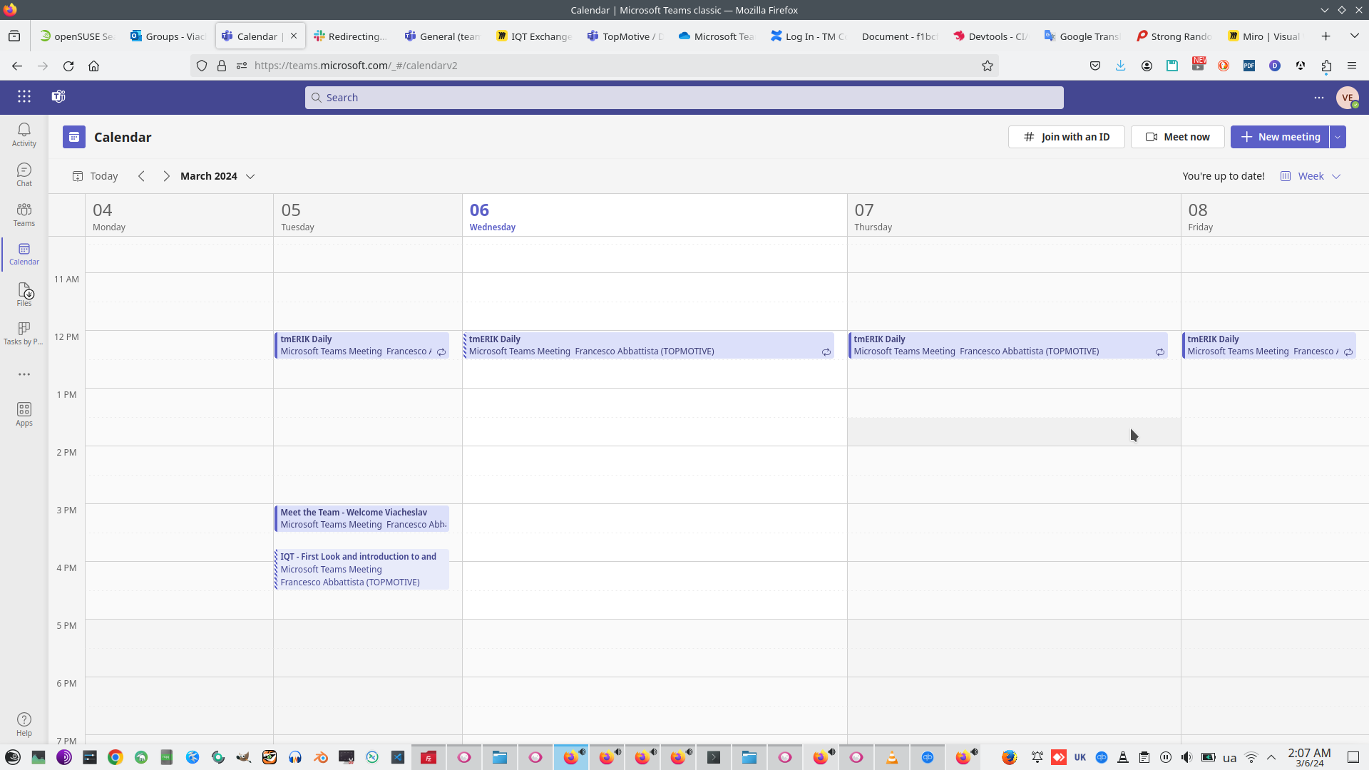The height and width of the screenshot is (770, 1369).
Task: Go to the previous week arrow
Action: click(x=141, y=176)
